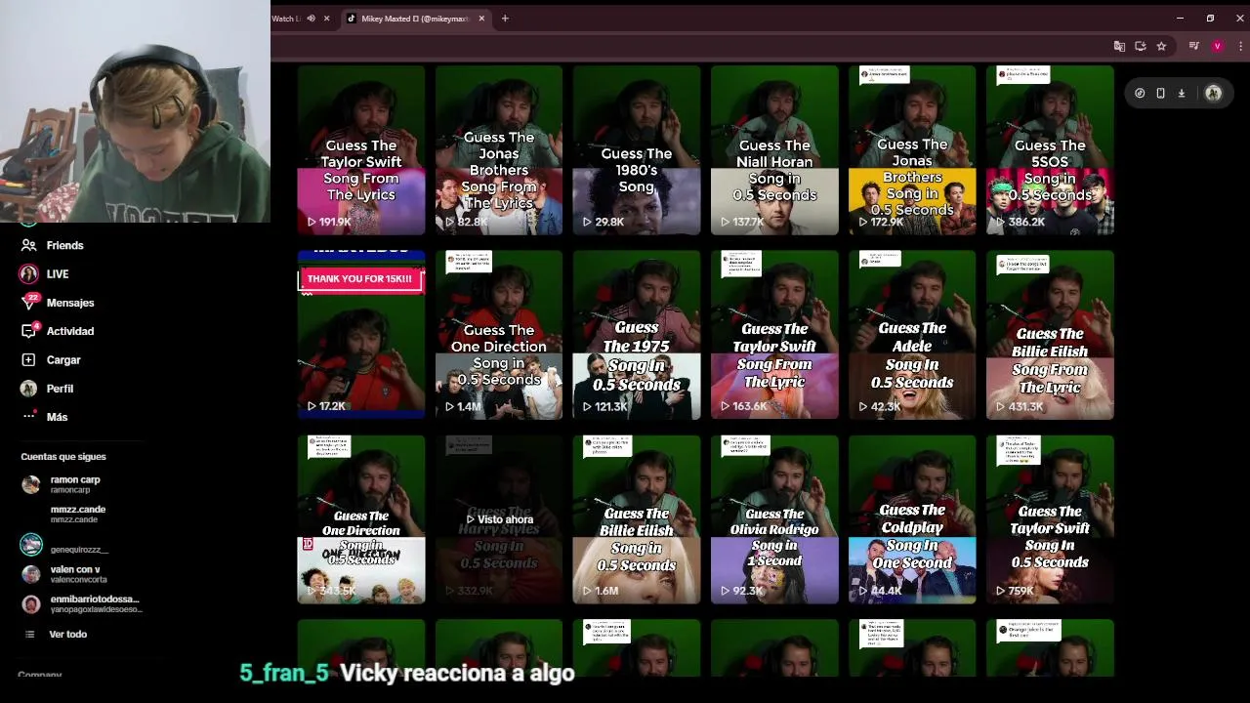Open the Chrome three-dot menu
Screen dimensions: 1250x703
pos(1240,46)
